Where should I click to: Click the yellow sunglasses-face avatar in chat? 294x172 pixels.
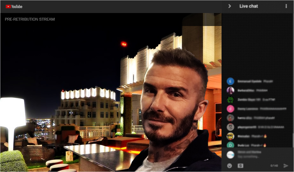click(x=230, y=136)
